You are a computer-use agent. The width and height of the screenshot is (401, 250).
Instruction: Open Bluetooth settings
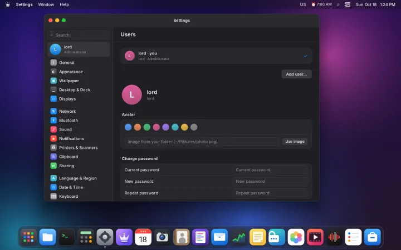coord(79,121)
